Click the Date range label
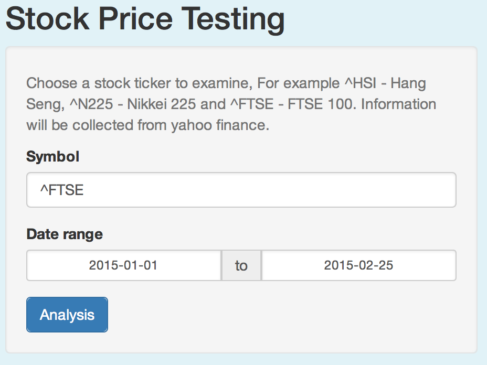Image resolution: width=487 pixels, height=365 pixels. (x=65, y=234)
